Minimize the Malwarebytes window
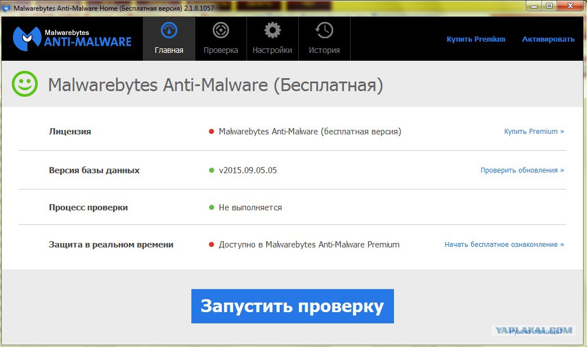Image resolution: width=587 pixels, height=347 pixels. [x=534, y=6]
